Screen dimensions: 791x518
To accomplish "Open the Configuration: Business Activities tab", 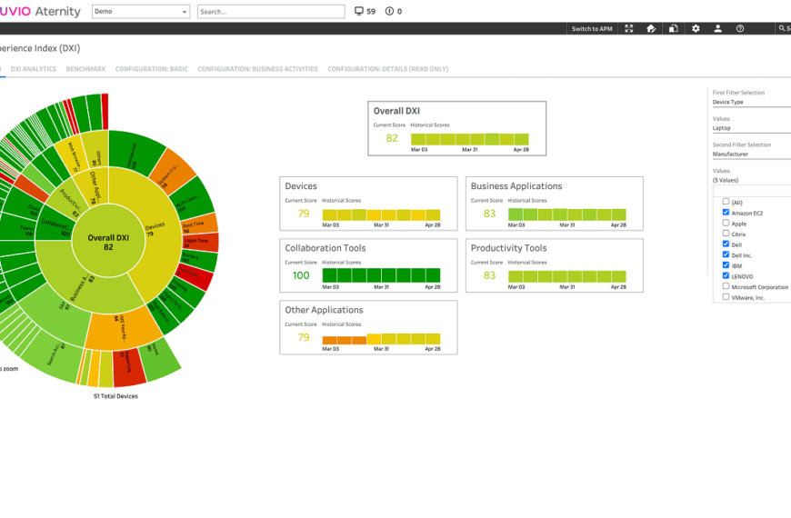I will point(257,69).
